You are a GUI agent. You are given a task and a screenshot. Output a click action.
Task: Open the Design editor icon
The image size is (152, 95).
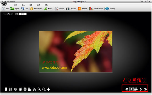[57, 9]
